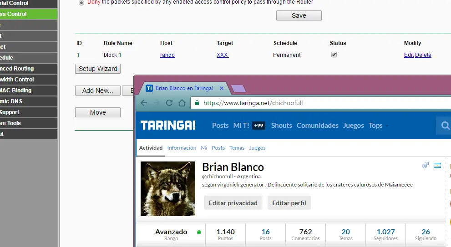Open Advanced Routing in router sidebar
The height and width of the screenshot is (247, 451).
pos(29,69)
